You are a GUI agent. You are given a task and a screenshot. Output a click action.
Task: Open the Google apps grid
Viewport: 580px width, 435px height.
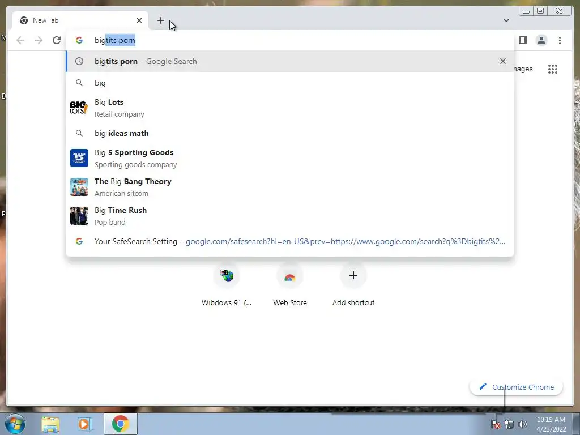[x=553, y=69]
